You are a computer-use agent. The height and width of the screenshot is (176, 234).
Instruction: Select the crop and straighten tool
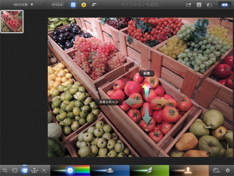tap(5, 171)
